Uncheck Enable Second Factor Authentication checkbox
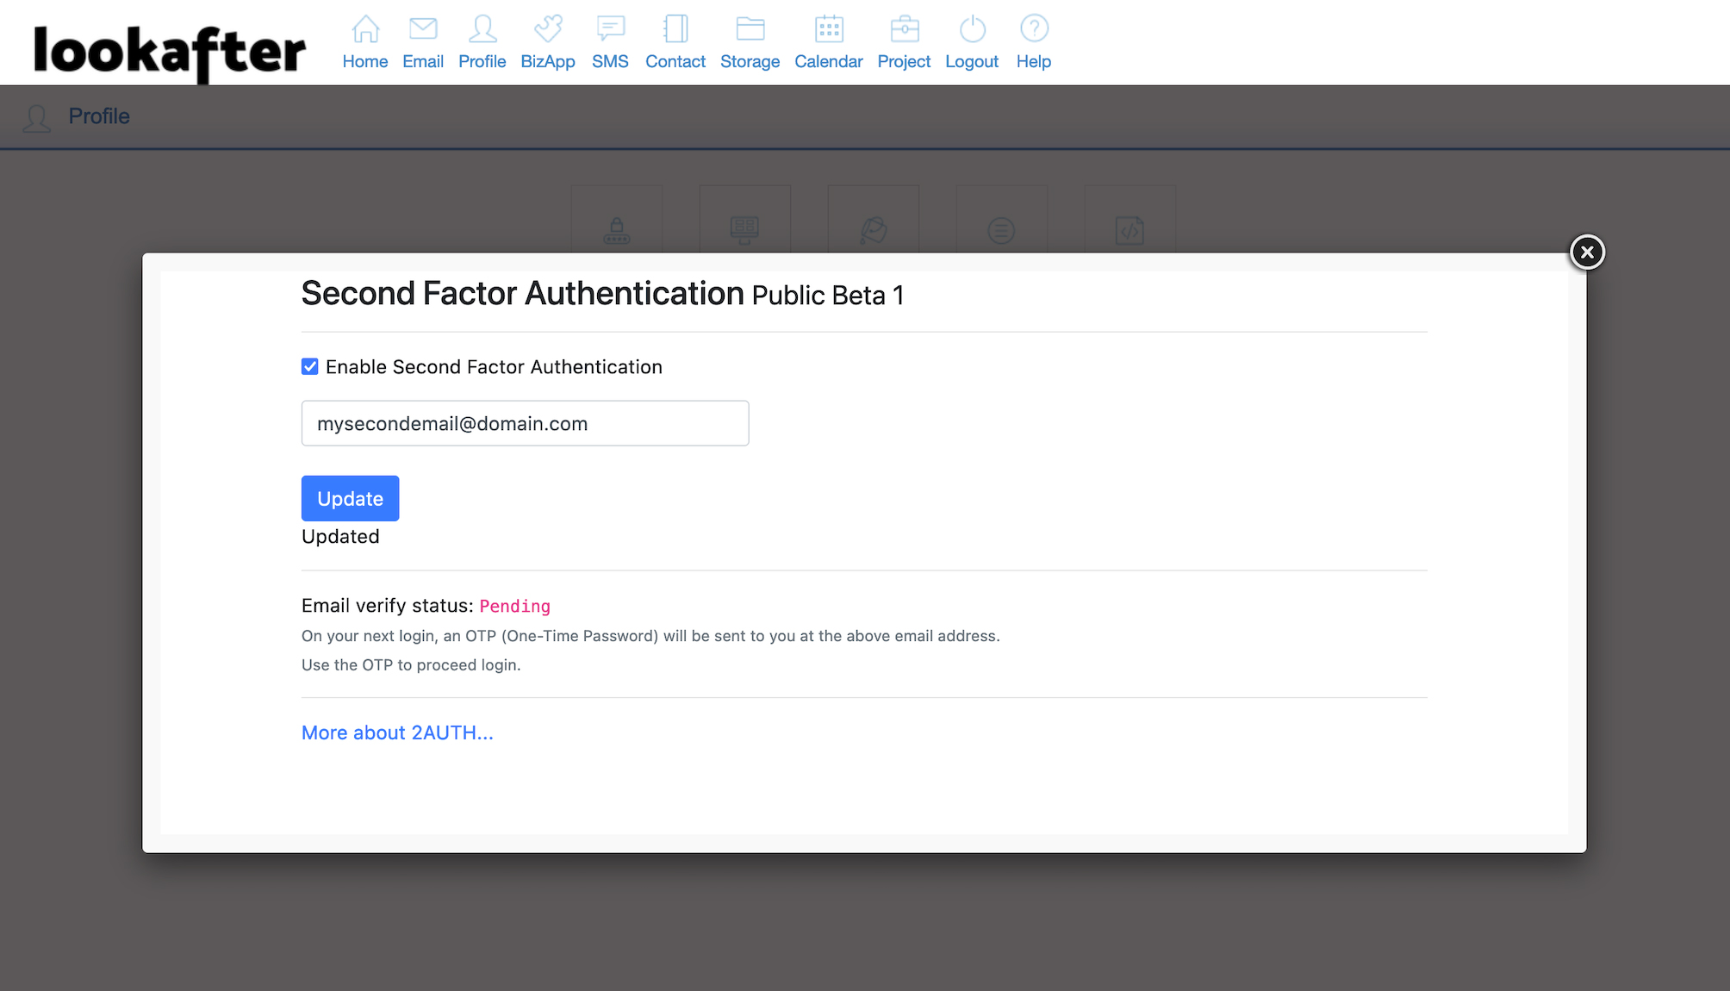The width and height of the screenshot is (1730, 991). (310, 367)
